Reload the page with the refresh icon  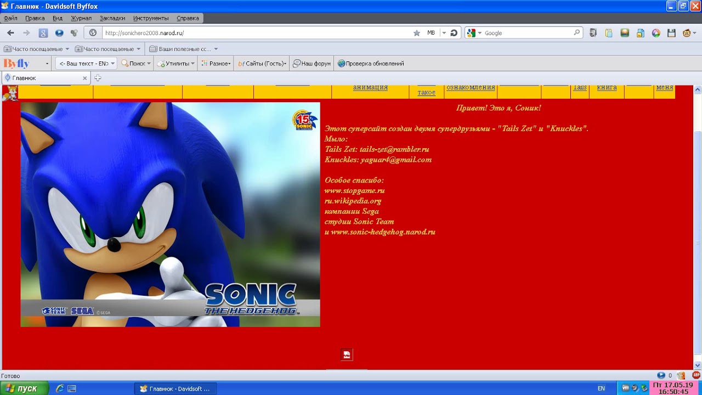(454, 33)
